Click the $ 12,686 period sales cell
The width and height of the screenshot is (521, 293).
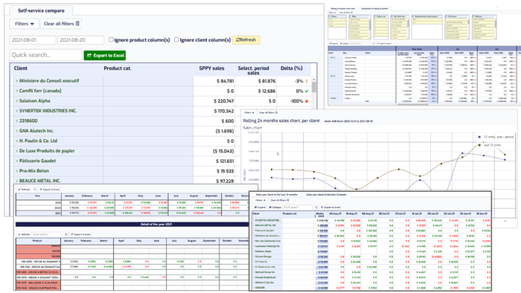(266, 91)
